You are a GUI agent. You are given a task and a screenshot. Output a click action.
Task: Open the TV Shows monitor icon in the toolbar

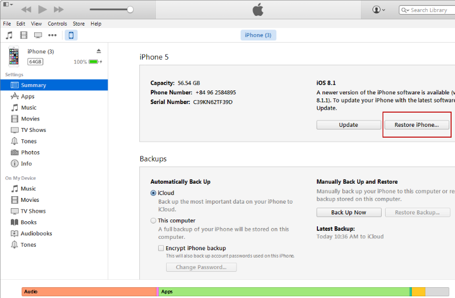(38, 35)
